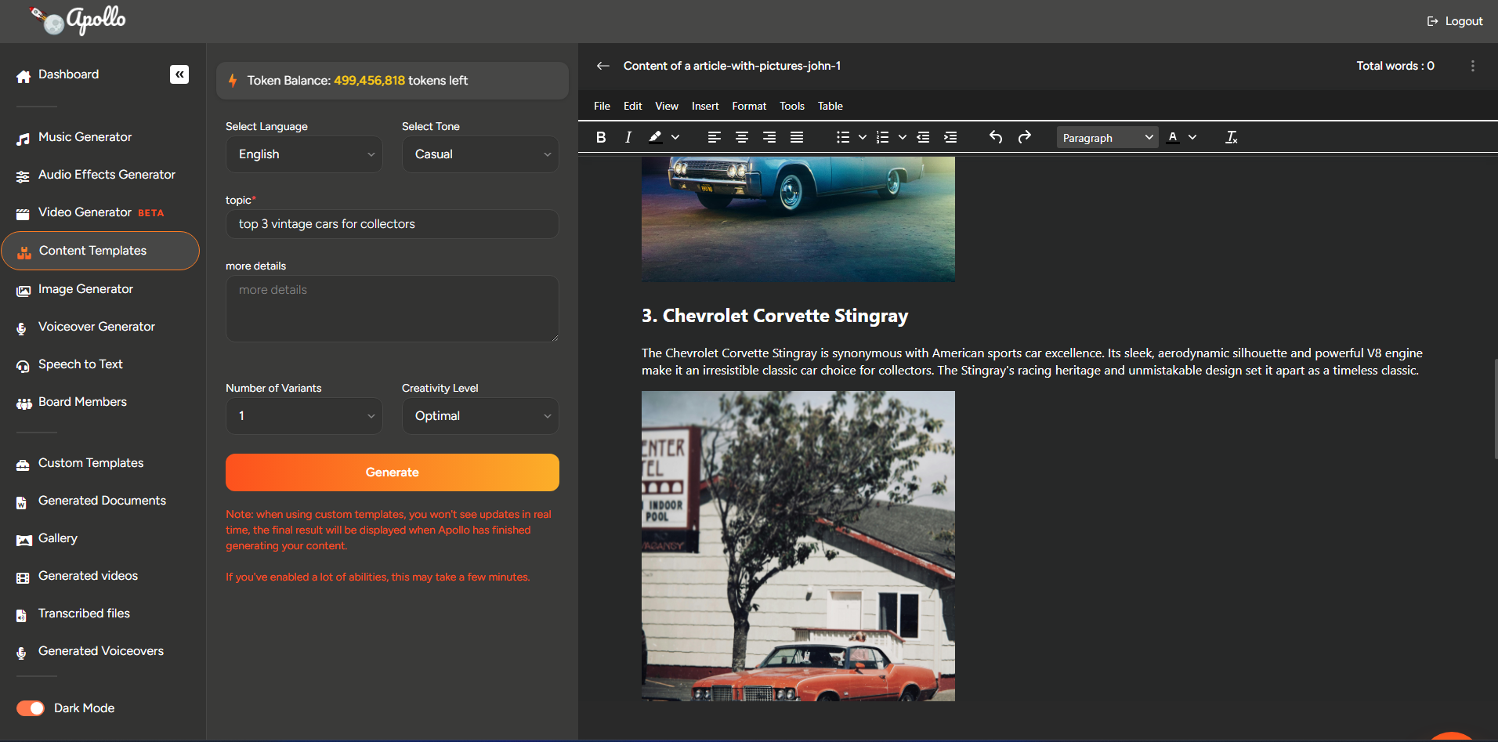Open highlight color dropdown arrow

[675, 137]
